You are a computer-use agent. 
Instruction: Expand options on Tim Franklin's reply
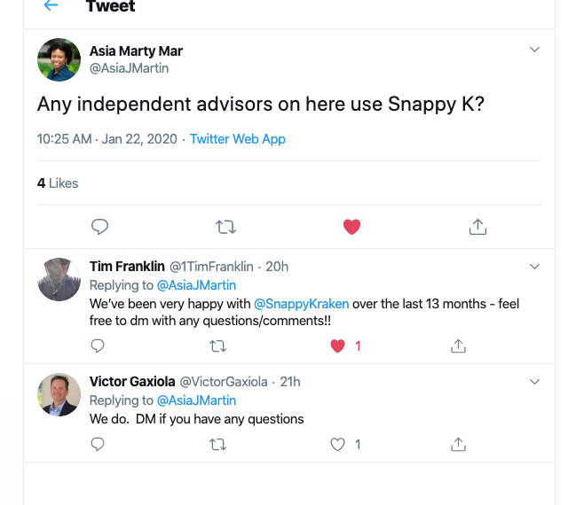[534, 266]
